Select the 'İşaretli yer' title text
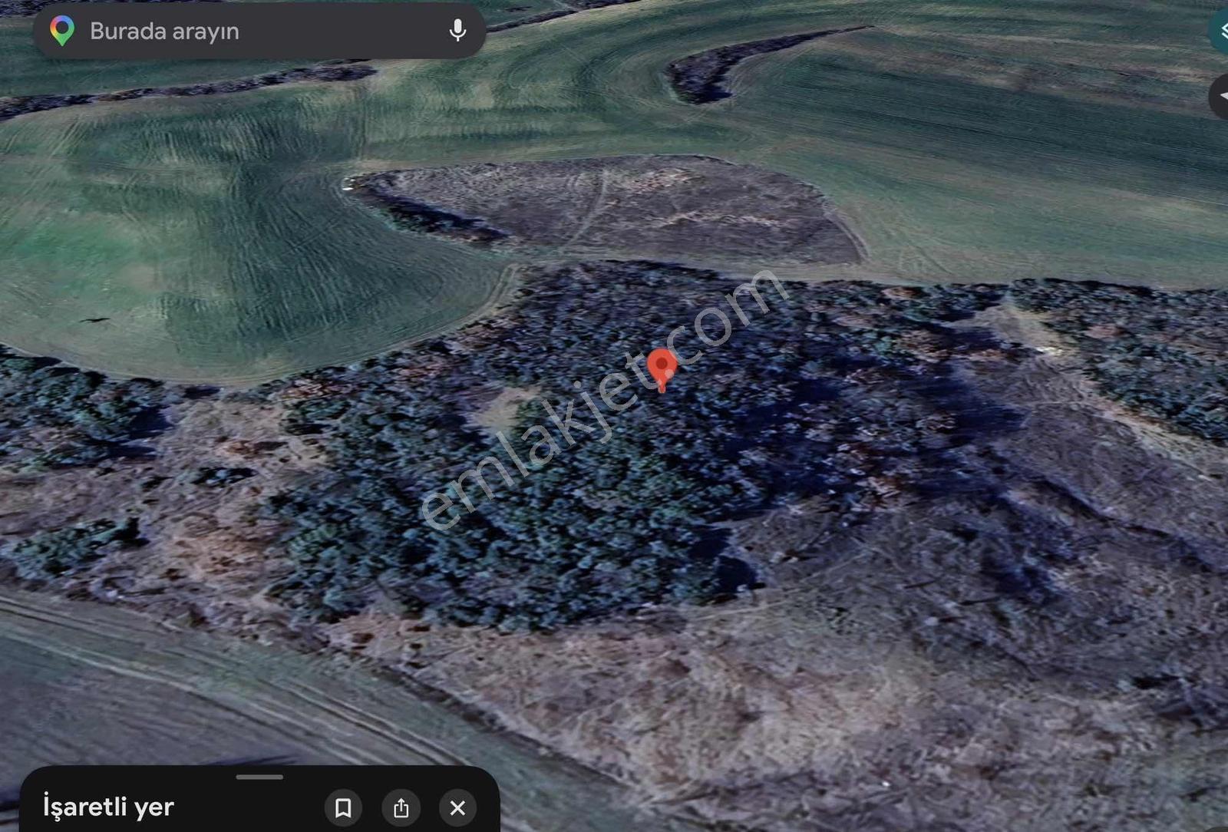The image size is (1228, 832). click(x=108, y=807)
